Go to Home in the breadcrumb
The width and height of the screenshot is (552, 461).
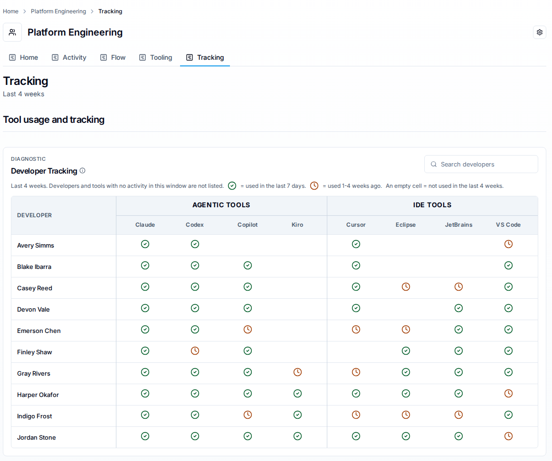(10, 11)
